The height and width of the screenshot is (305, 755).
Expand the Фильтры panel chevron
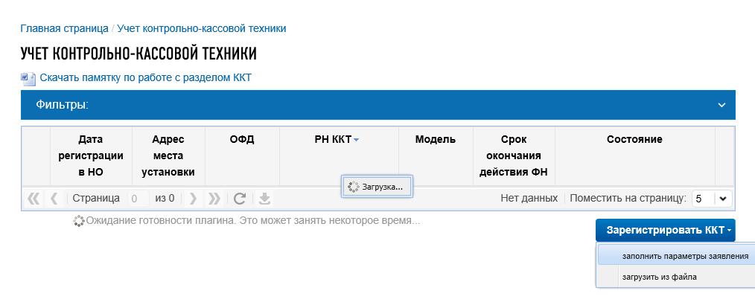pos(721,105)
